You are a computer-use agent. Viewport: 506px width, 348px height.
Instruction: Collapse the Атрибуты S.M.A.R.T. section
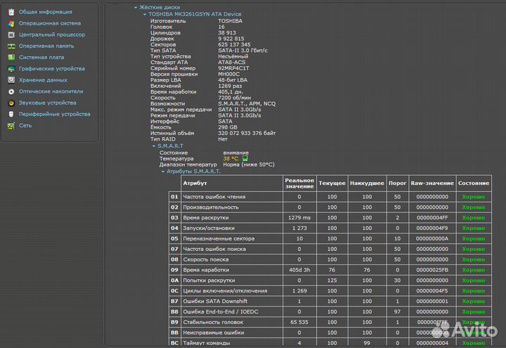click(163, 171)
